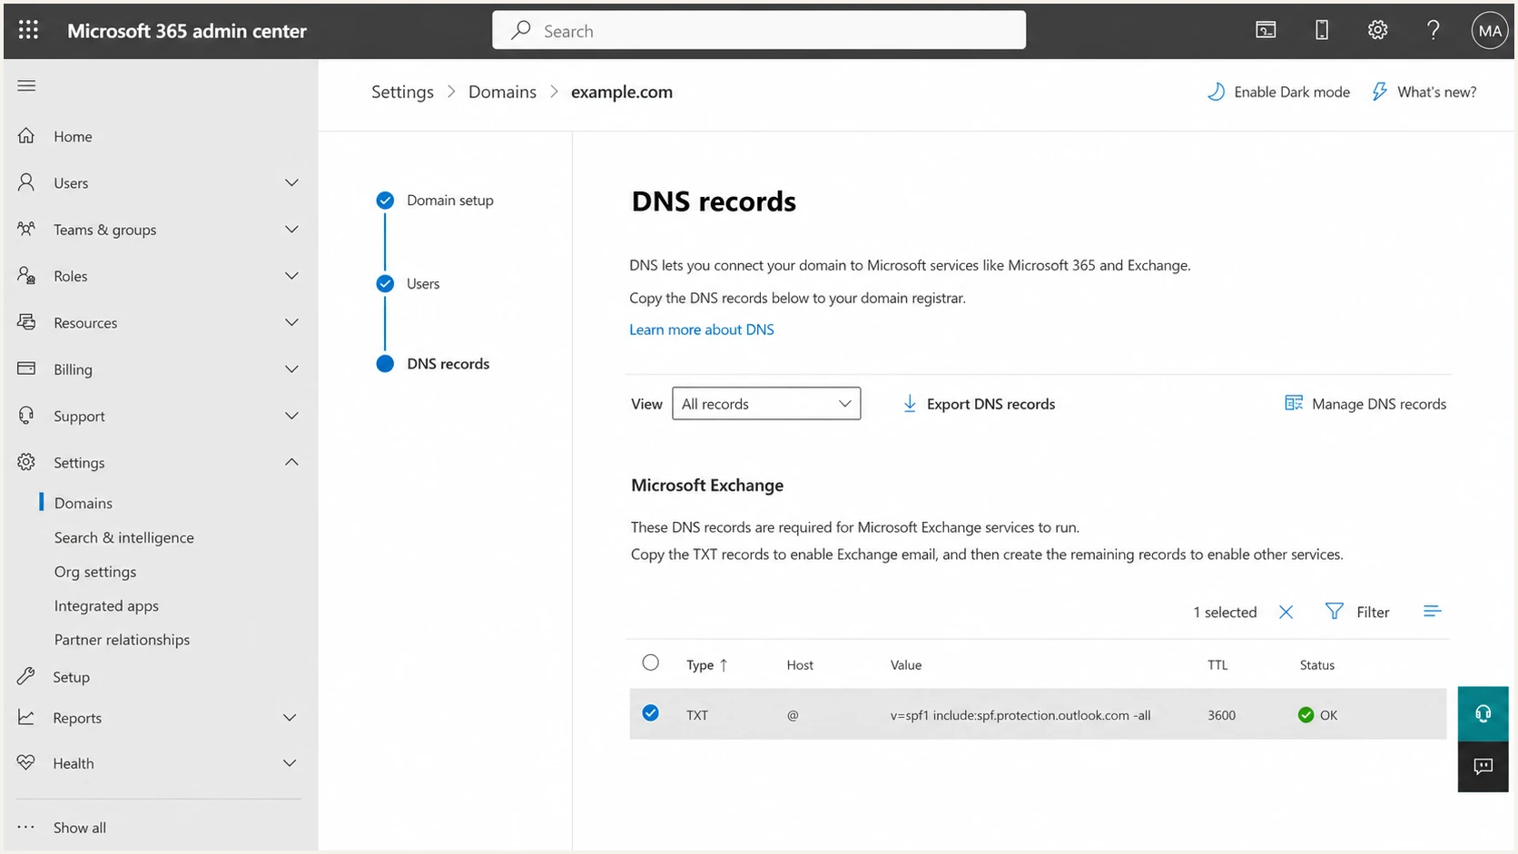This screenshot has height=854, width=1518.
Task: Open the app launcher waffle icon
Action: click(28, 30)
